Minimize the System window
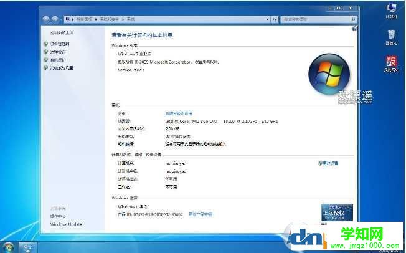The image size is (406, 253). click(330, 9)
